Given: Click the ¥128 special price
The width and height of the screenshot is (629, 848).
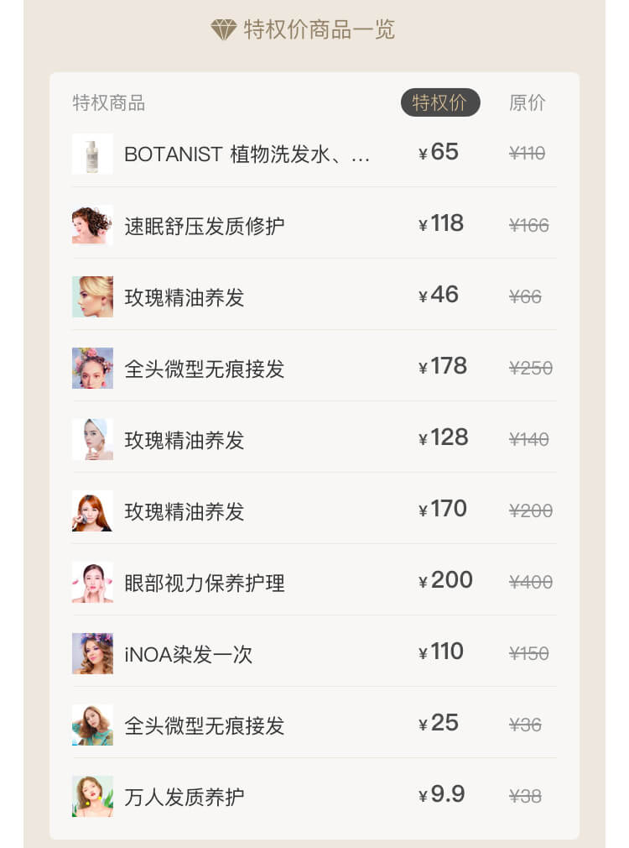Looking at the screenshot, I should click(444, 437).
